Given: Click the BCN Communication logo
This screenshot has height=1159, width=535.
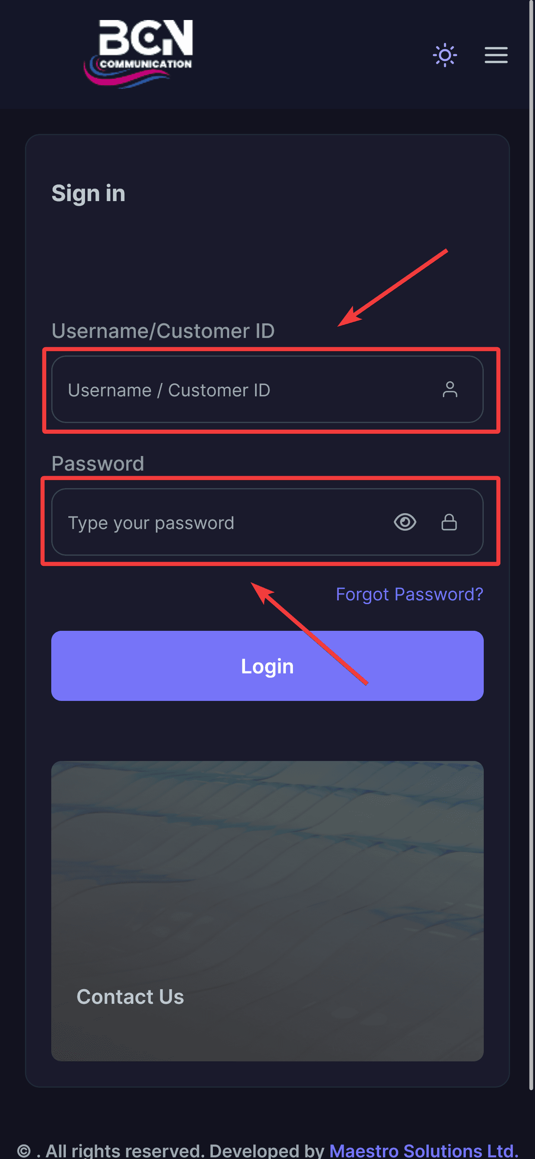Looking at the screenshot, I should [138, 53].
